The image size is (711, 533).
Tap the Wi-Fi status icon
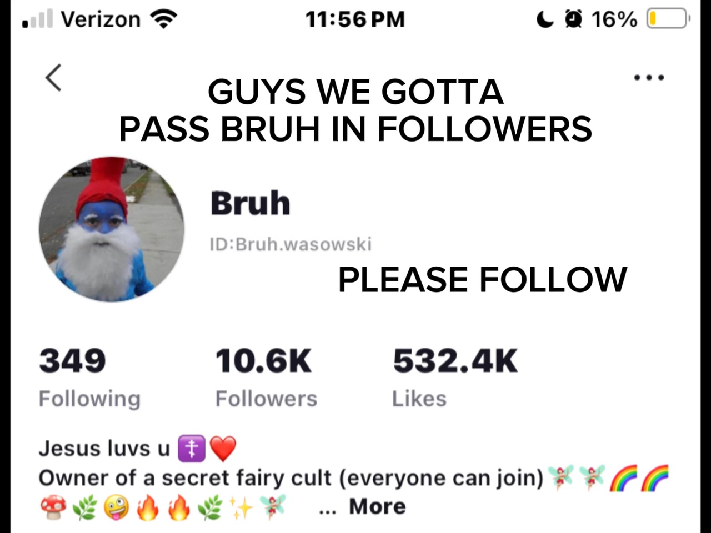point(164,19)
